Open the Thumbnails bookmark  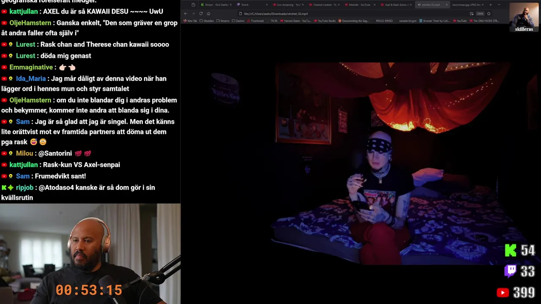click(255, 21)
